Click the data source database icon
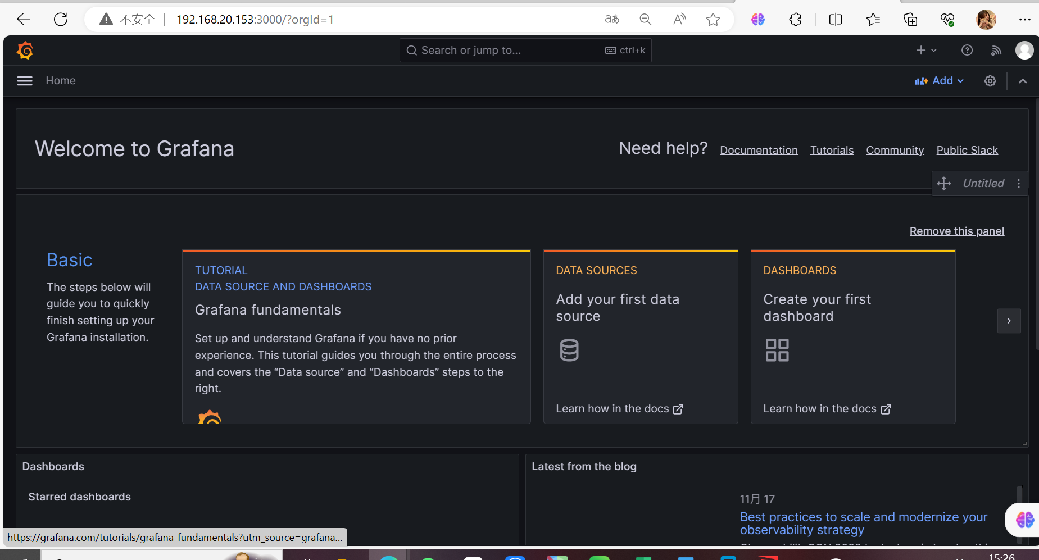 (569, 350)
